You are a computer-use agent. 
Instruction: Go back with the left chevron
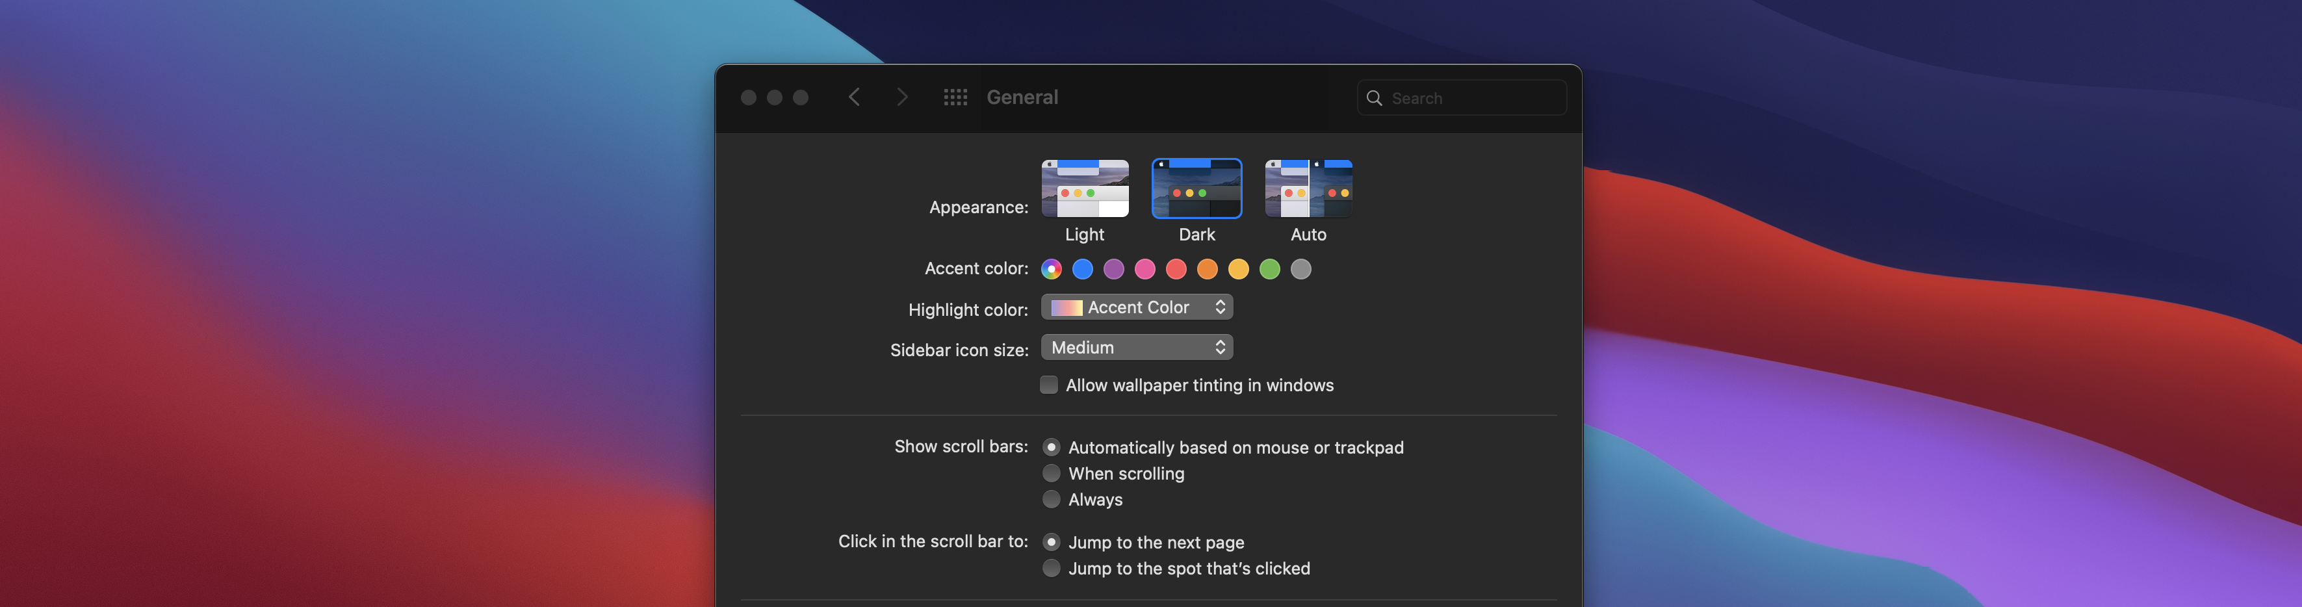(x=854, y=97)
